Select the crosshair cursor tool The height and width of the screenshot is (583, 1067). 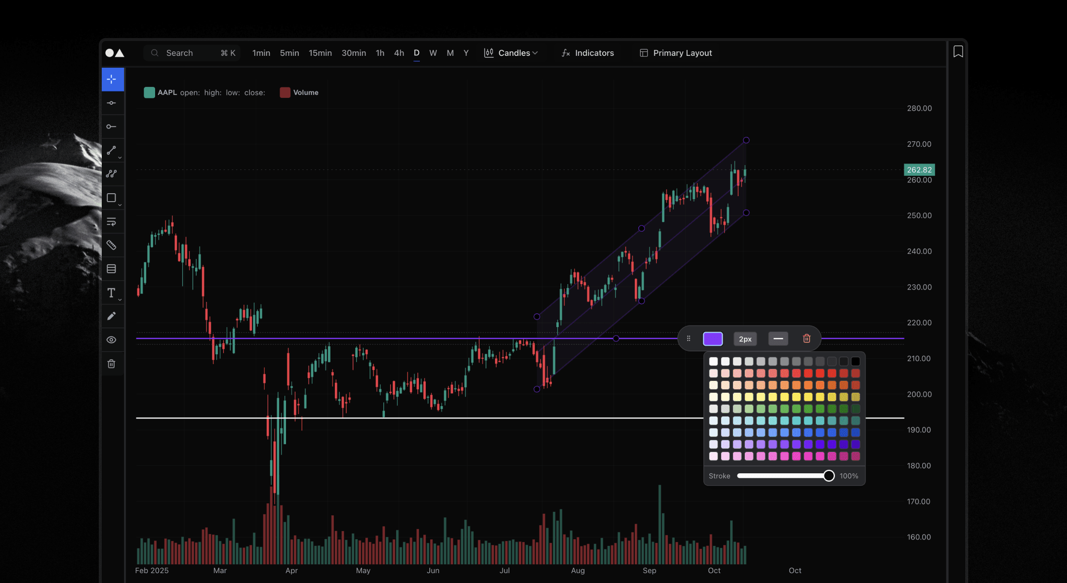(x=112, y=80)
